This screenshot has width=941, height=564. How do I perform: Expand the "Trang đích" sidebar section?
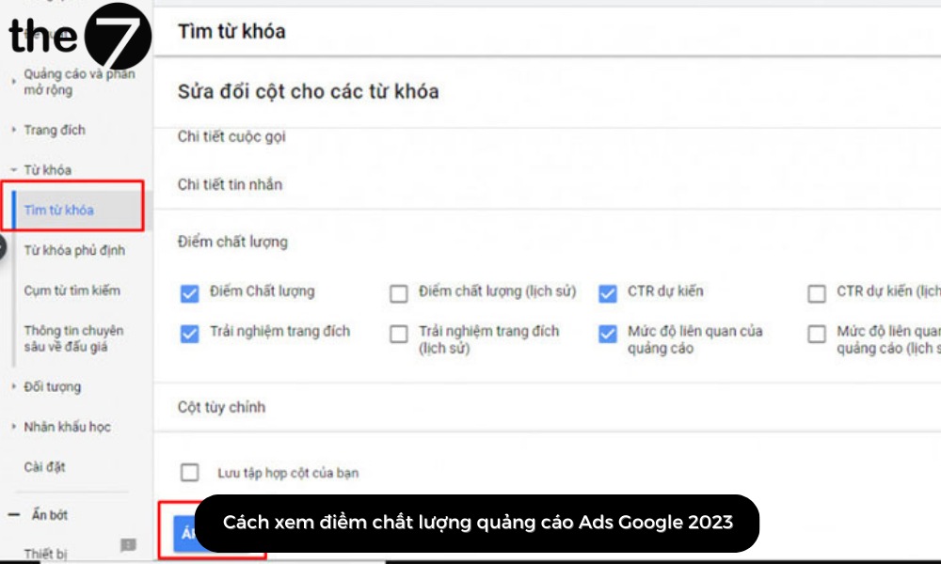[56, 129]
